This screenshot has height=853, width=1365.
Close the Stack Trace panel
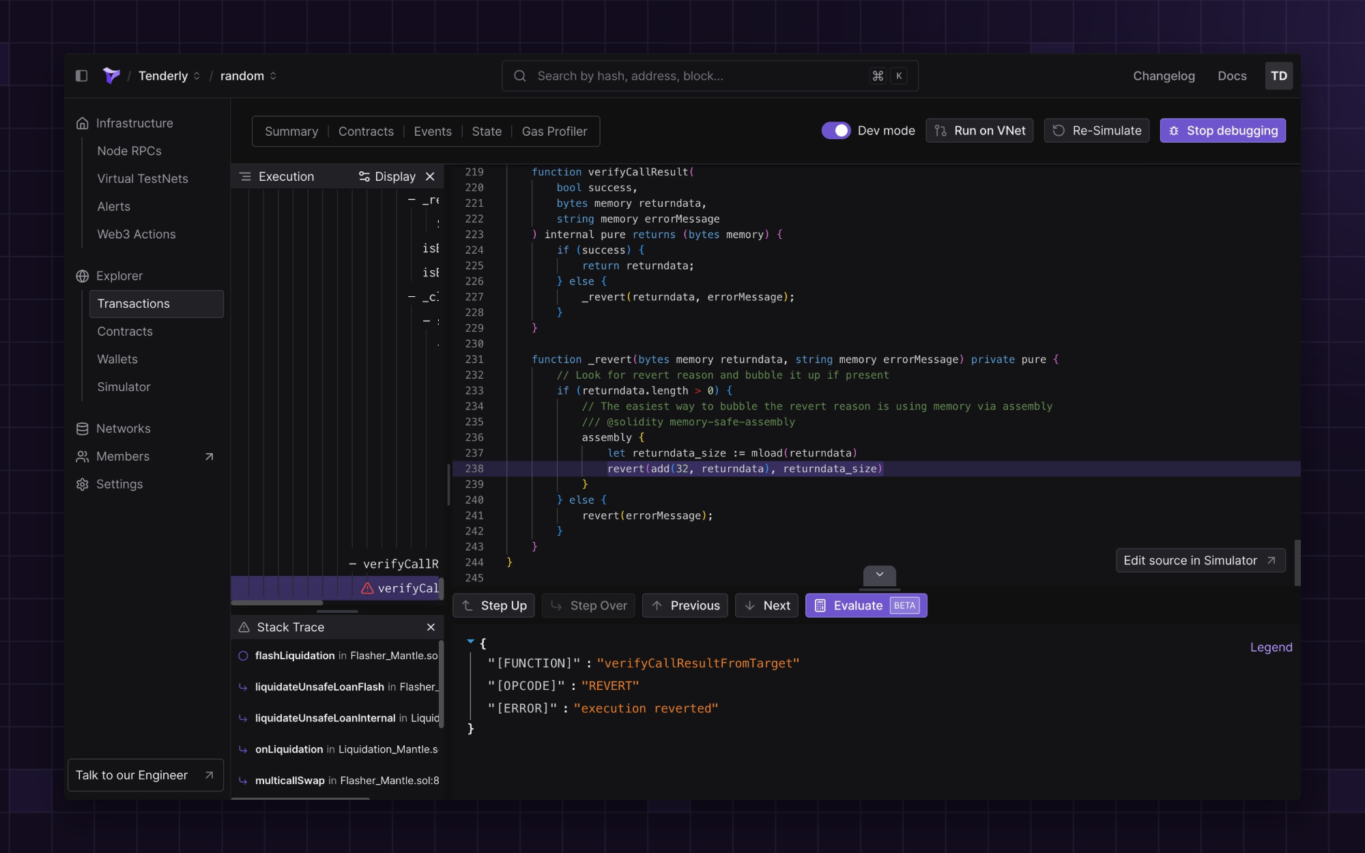click(x=431, y=627)
